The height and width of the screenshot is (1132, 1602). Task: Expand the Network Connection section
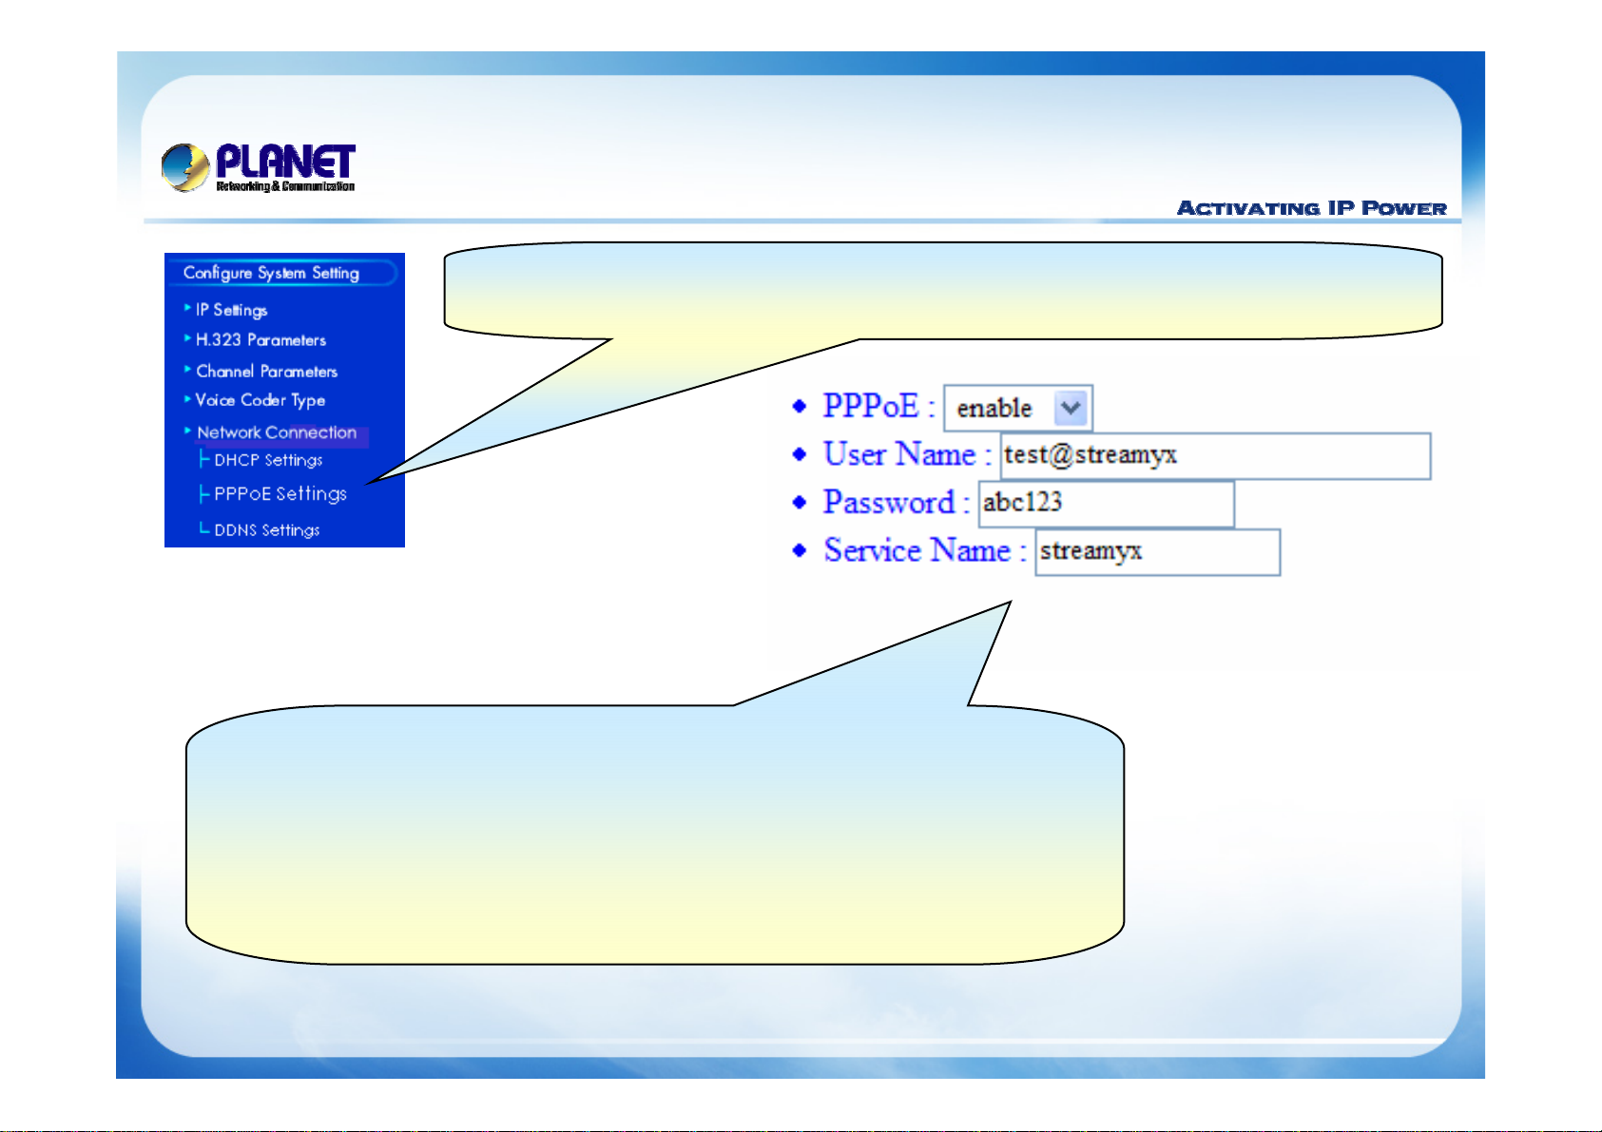276,432
